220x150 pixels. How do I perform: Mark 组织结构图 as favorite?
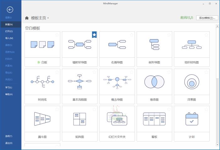(206, 35)
